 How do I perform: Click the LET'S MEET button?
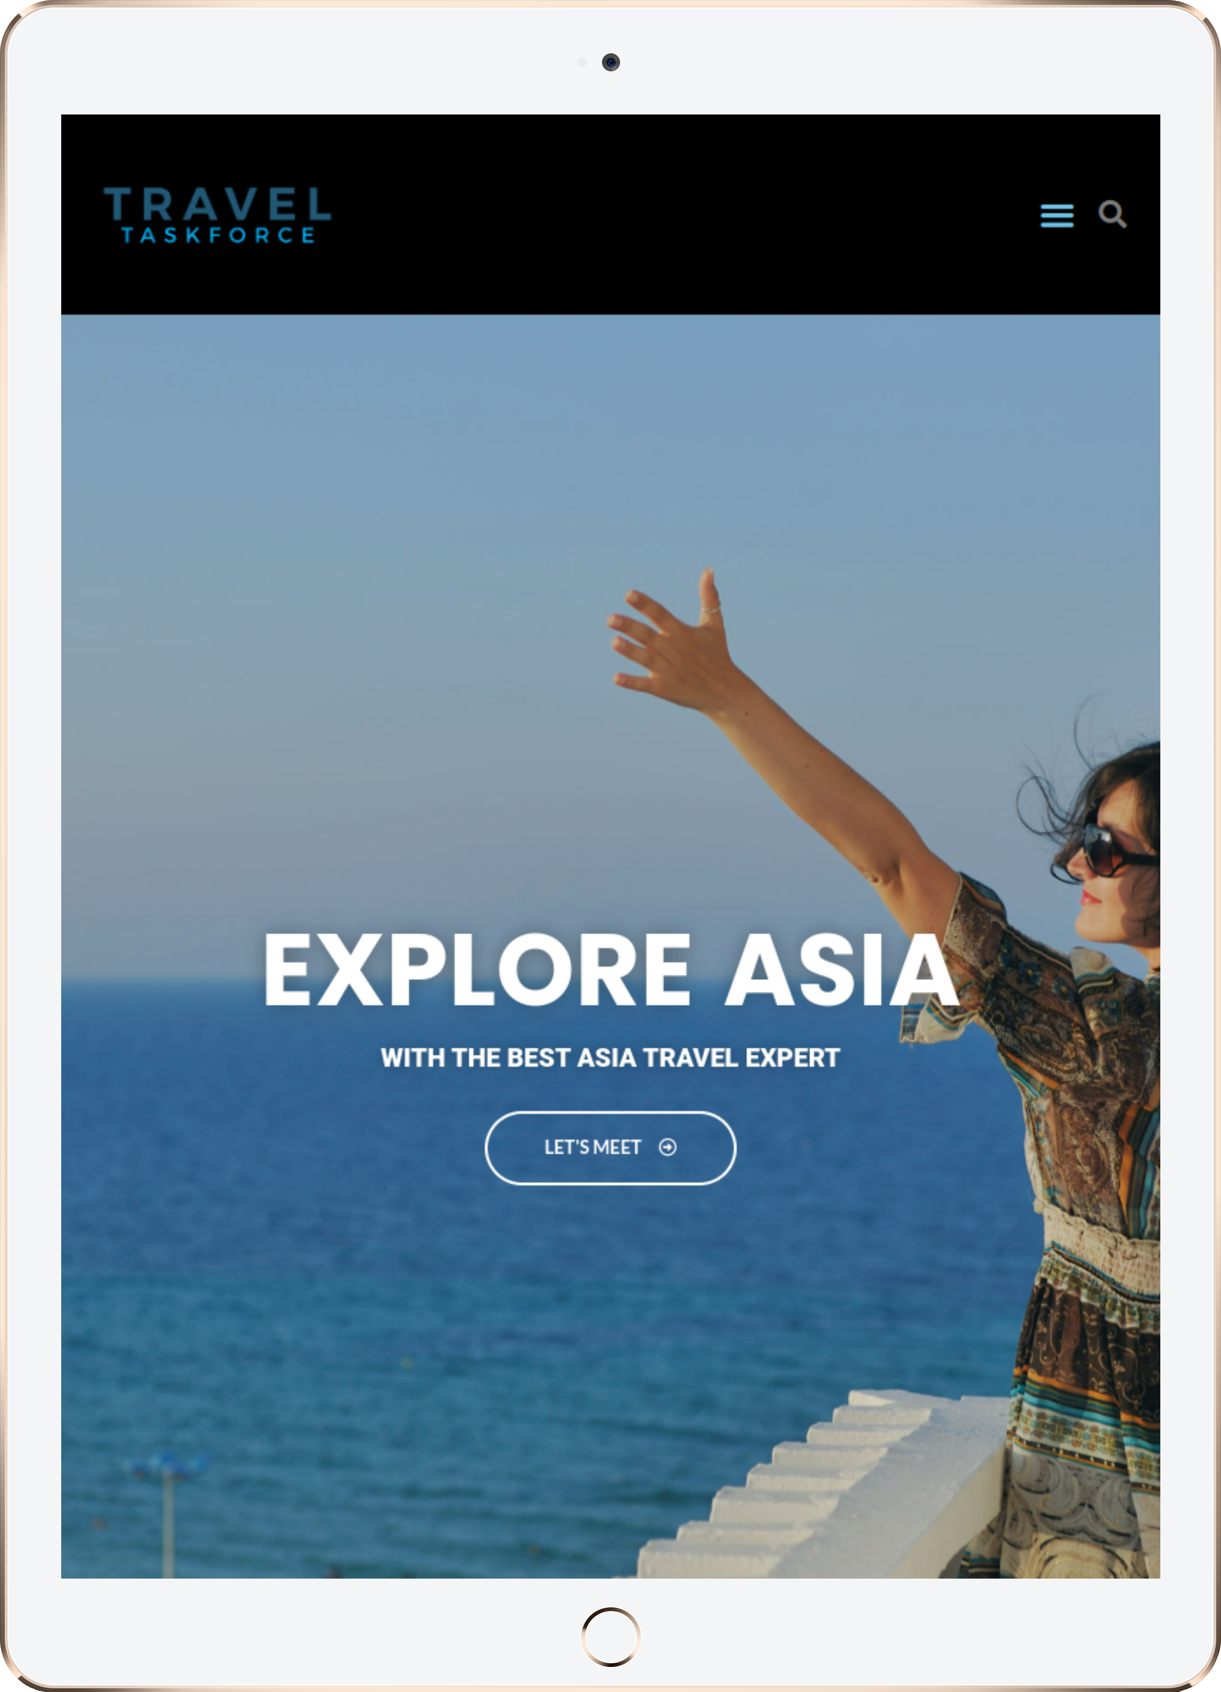pos(610,1147)
